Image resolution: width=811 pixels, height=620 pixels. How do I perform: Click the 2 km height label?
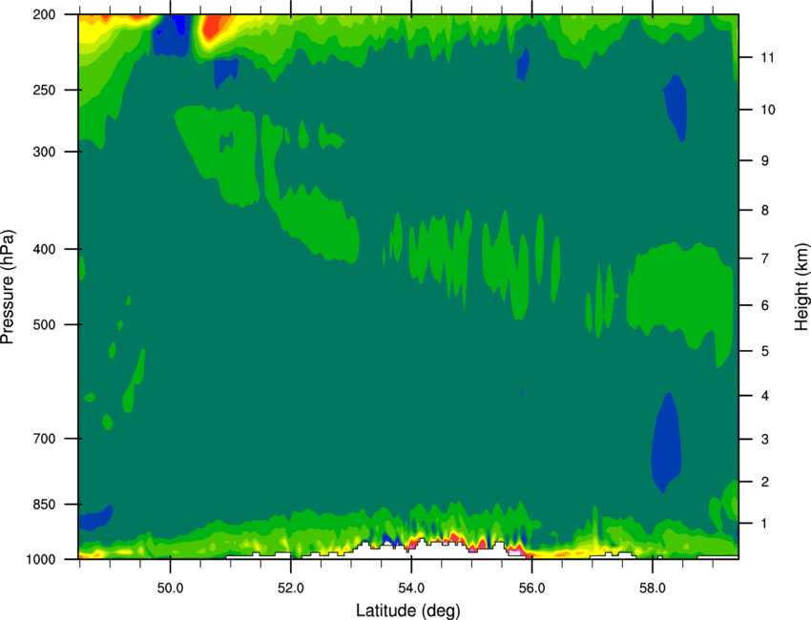pyautogui.click(x=765, y=482)
